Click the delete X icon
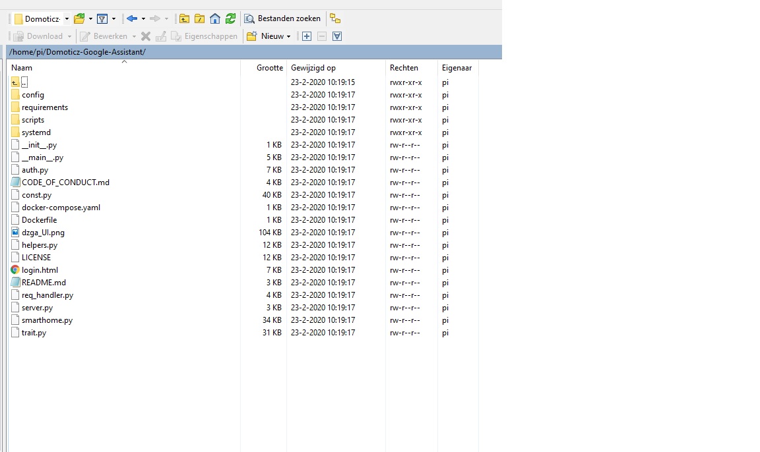 pyautogui.click(x=146, y=36)
